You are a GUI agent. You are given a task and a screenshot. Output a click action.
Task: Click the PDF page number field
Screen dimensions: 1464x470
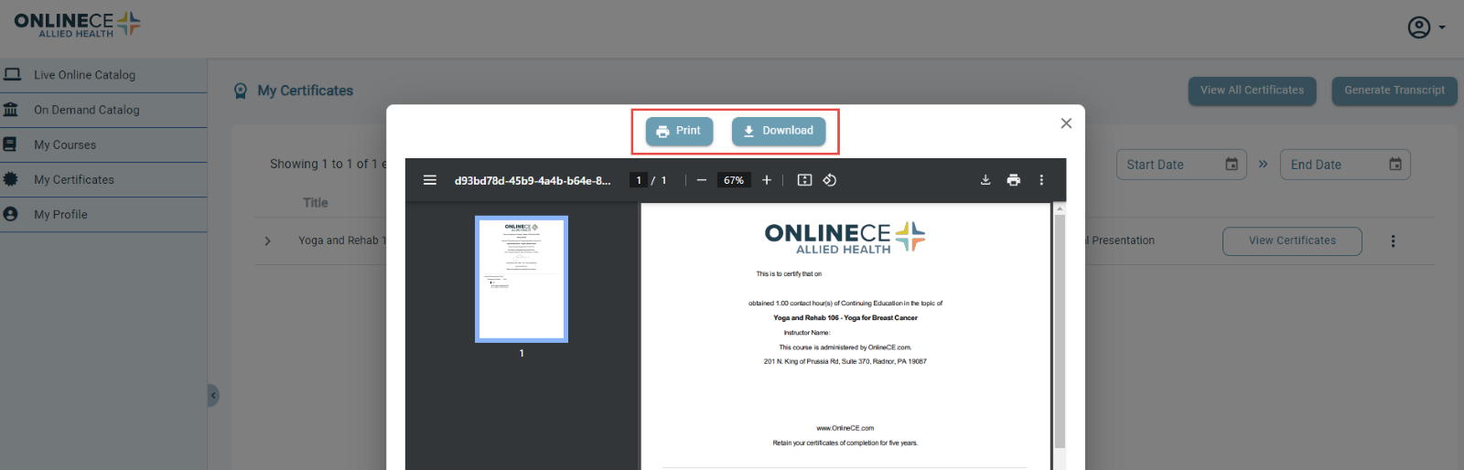[639, 180]
